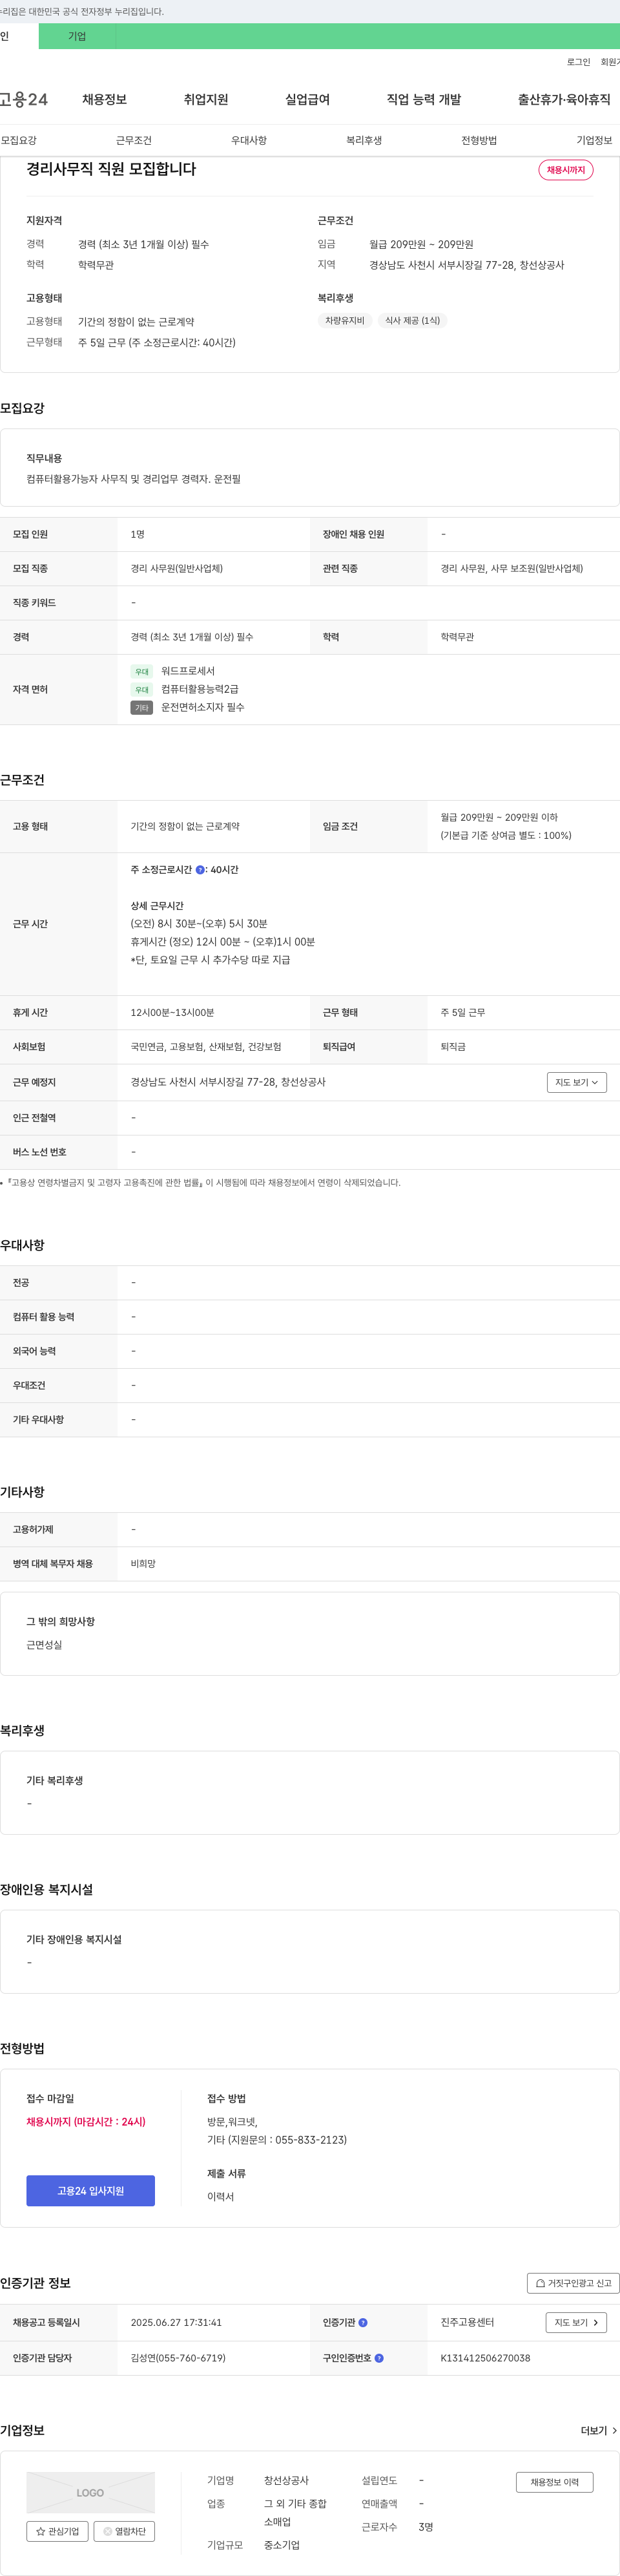Click 운전면허소지자 필수 row
This screenshot has height=2576, width=620.
[x=203, y=707]
